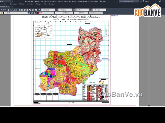Open the Continuous linetype dropdown

pyautogui.click(x=64, y=13)
